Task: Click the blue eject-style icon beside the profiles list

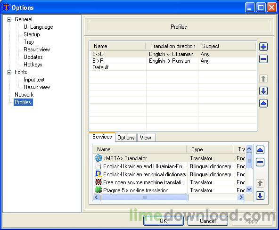Action: tap(263, 103)
